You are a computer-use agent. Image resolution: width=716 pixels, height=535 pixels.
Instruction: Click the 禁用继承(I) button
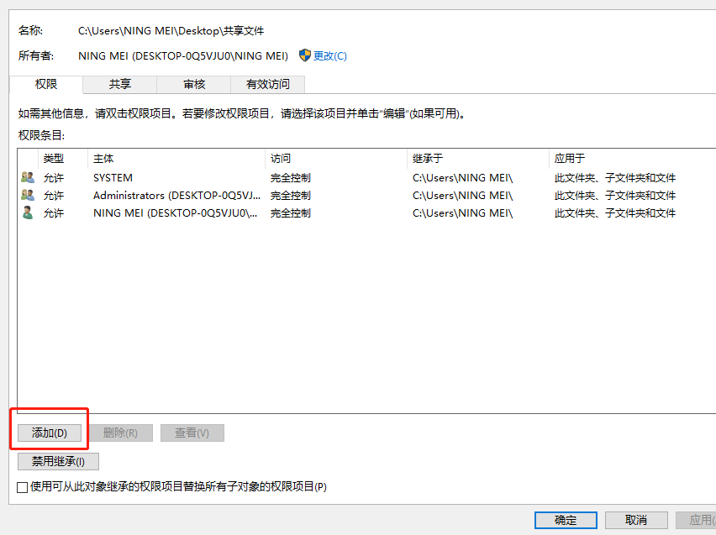tap(57, 461)
